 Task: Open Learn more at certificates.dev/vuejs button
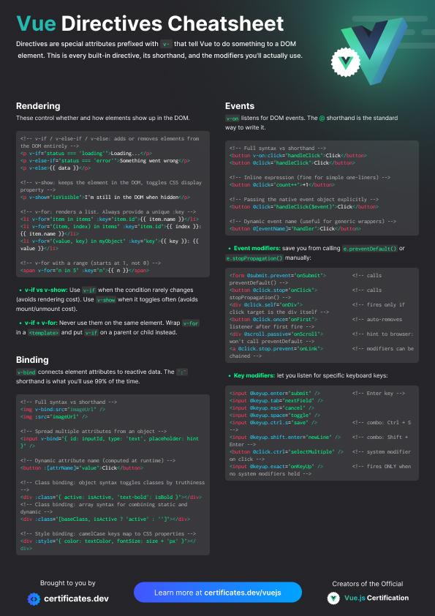pos(218,593)
